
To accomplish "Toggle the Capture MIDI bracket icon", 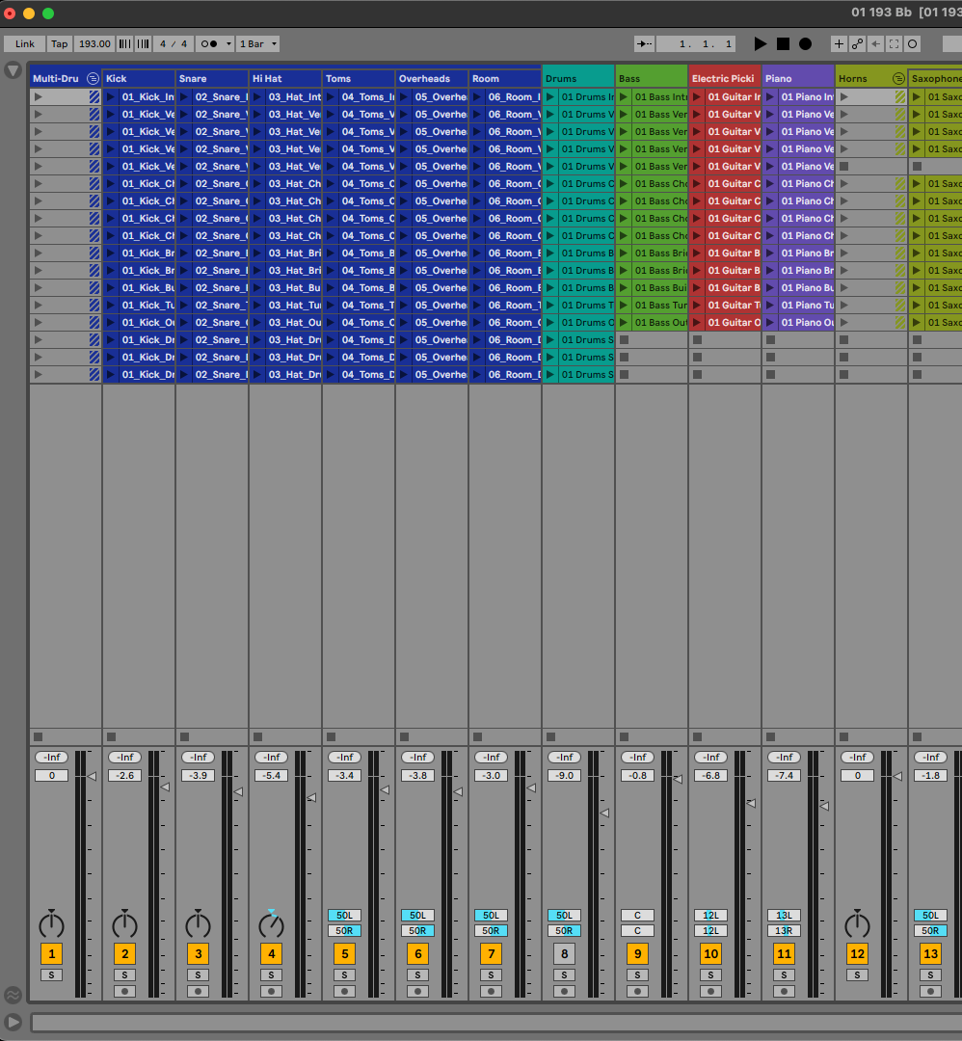I will [x=895, y=43].
